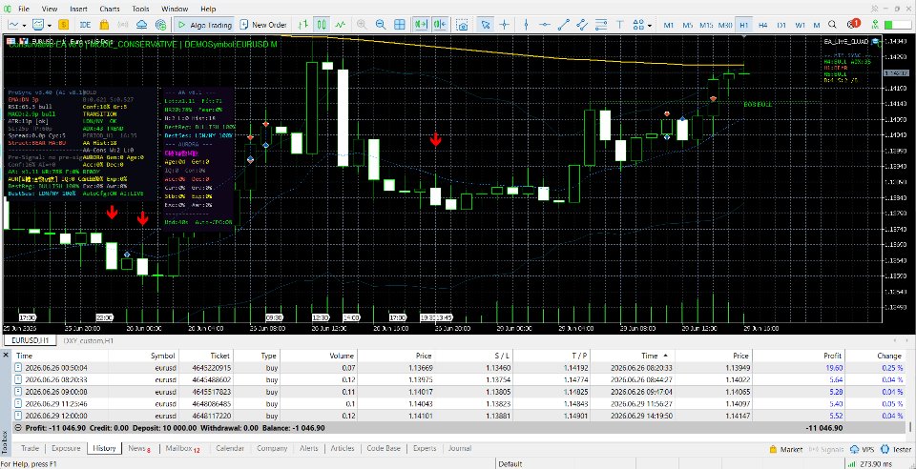
Task: Open the MetaEditor IDE
Action: 85,25
